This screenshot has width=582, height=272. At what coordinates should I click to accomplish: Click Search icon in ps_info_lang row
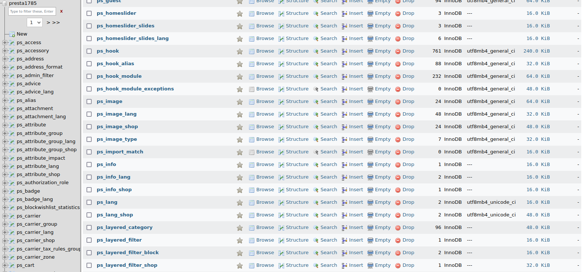tap(316, 178)
